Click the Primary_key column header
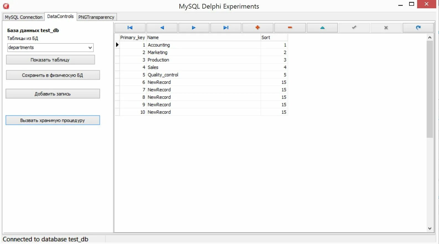The height and width of the screenshot is (244, 439). click(133, 37)
